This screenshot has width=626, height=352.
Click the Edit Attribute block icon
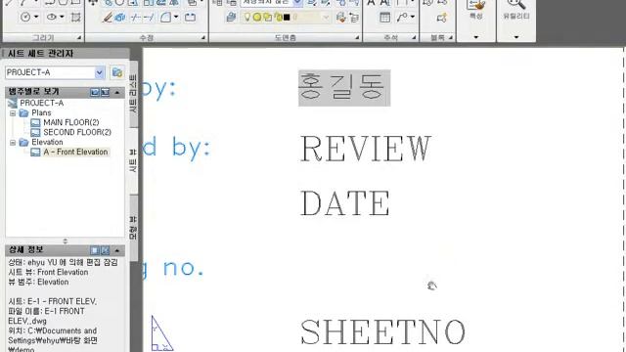point(441,18)
